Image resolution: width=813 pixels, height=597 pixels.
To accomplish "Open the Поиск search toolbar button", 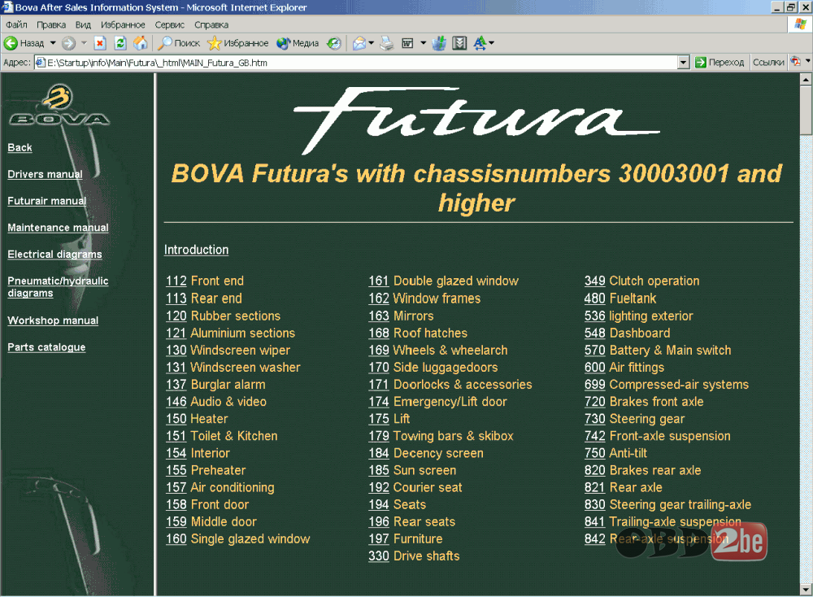I will click(x=179, y=43).
